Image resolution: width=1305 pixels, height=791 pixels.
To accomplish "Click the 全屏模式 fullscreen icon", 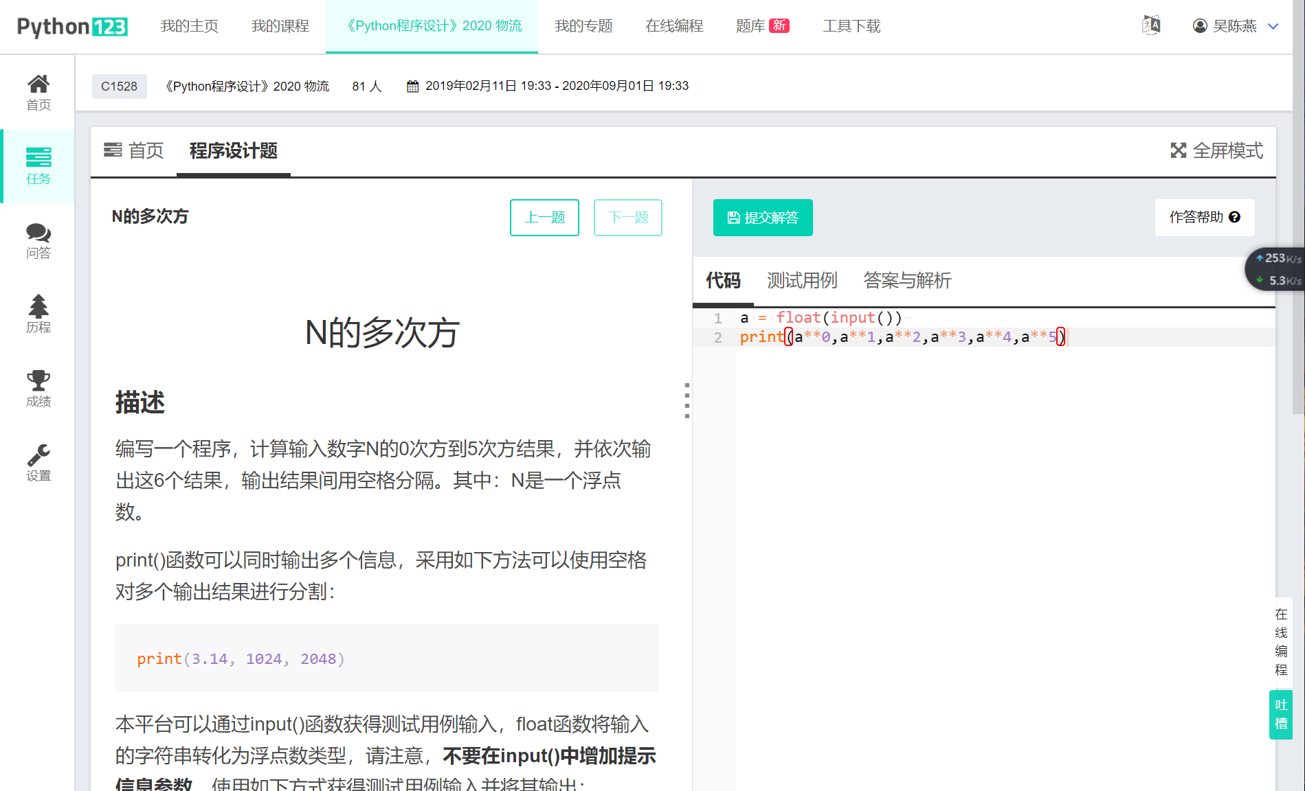I will [x=1179, y=150].
